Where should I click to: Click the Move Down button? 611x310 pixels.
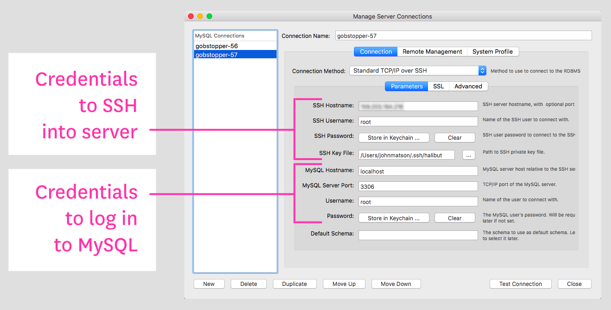pos(396,284)
